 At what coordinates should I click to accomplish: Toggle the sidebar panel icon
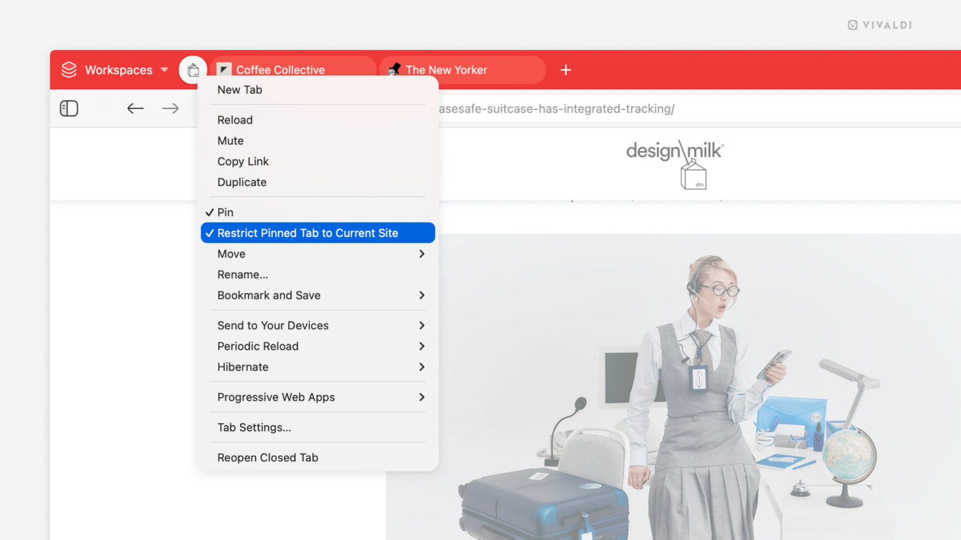click(68, 108)
